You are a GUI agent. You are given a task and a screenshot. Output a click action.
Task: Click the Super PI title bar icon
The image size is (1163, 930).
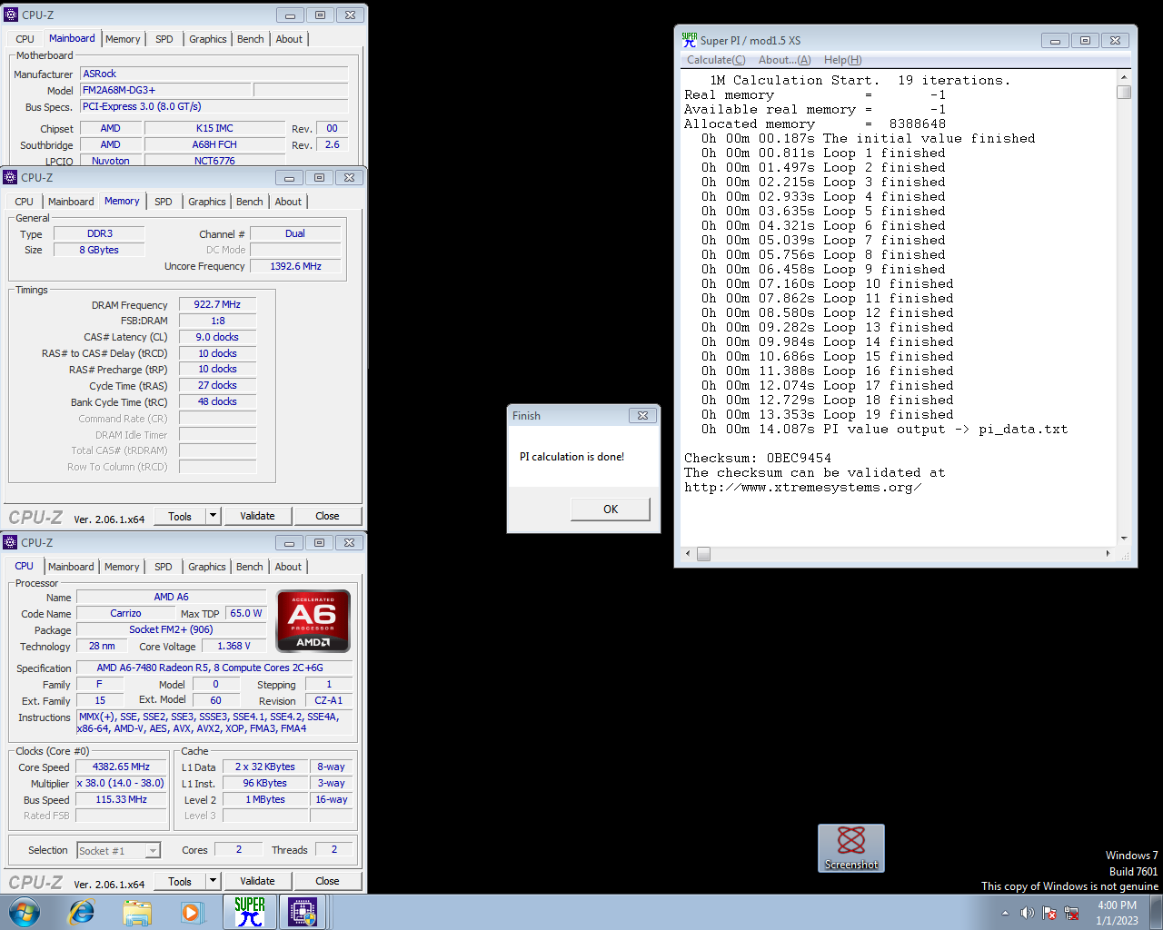point(690,40)
